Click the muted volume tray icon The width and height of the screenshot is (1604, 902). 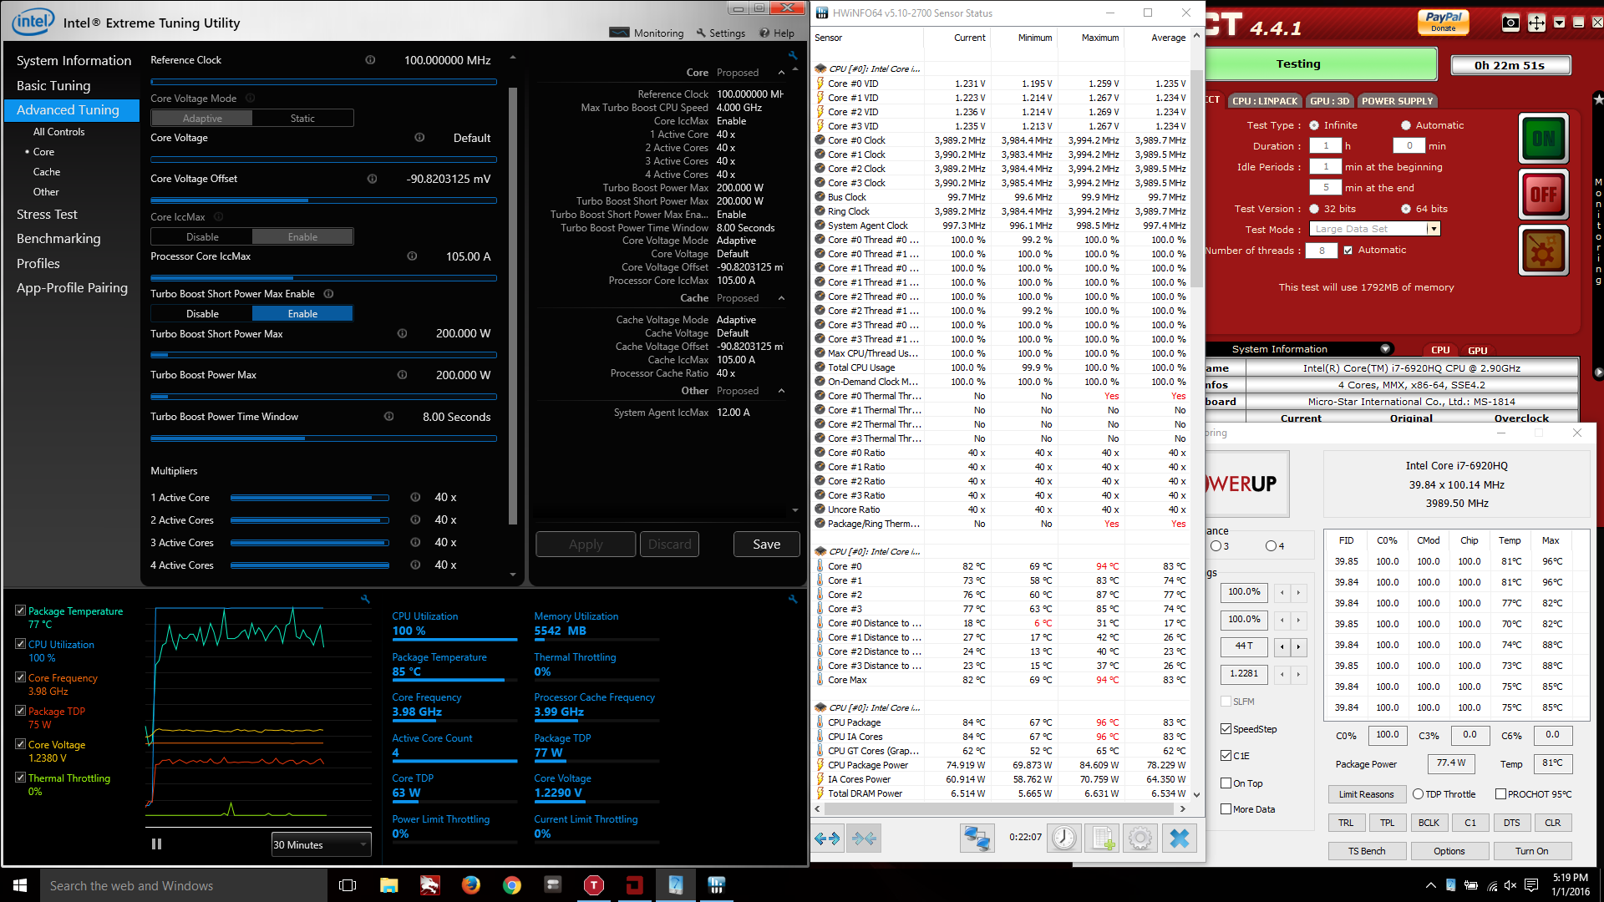pos(1510,885)
